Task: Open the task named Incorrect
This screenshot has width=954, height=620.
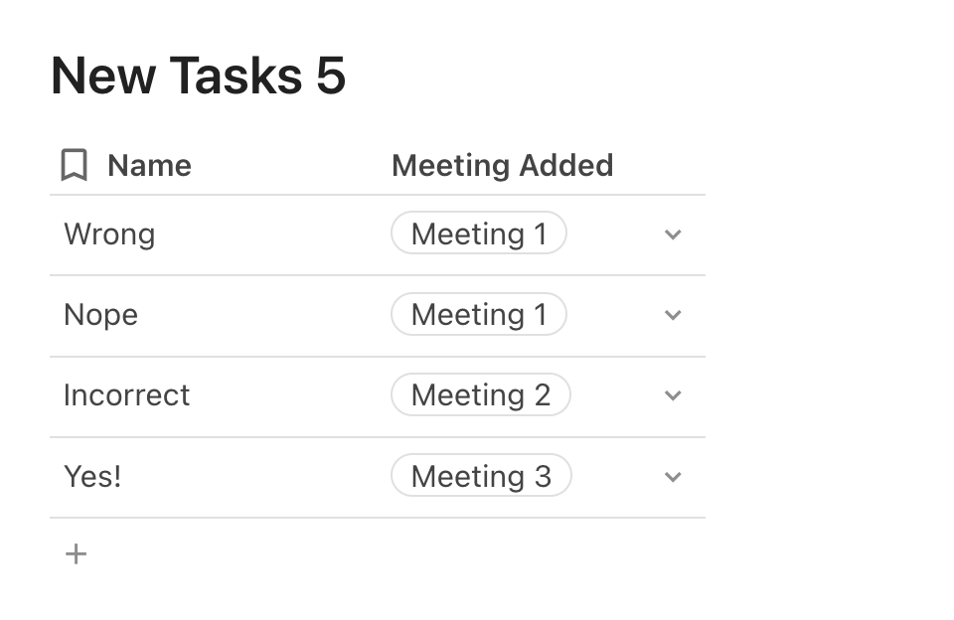Action: (126, 395)
